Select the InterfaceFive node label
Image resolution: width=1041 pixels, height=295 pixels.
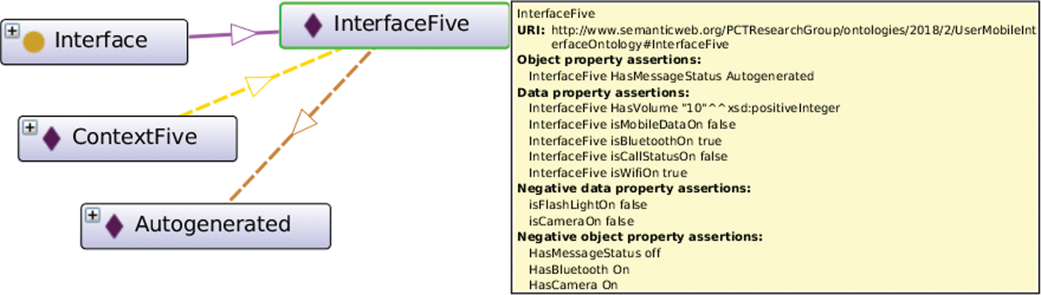pos(401,24)
